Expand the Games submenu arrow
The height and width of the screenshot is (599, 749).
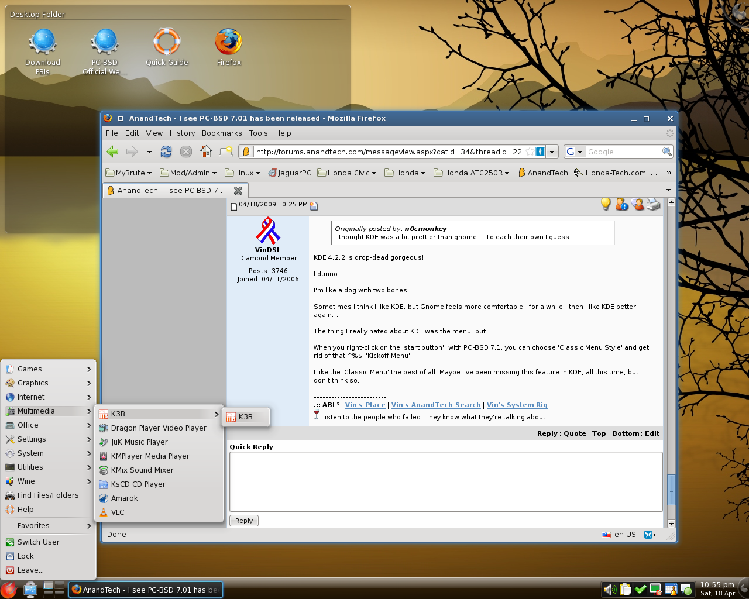tap(89, 369)
